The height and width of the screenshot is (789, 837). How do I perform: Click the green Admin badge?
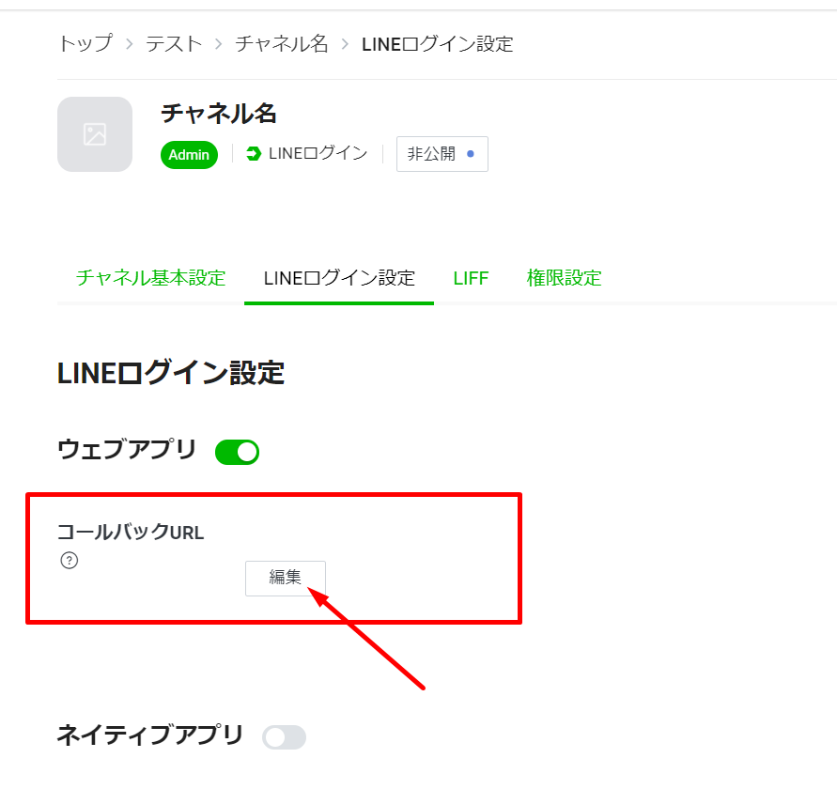click(x=189, y=155)
